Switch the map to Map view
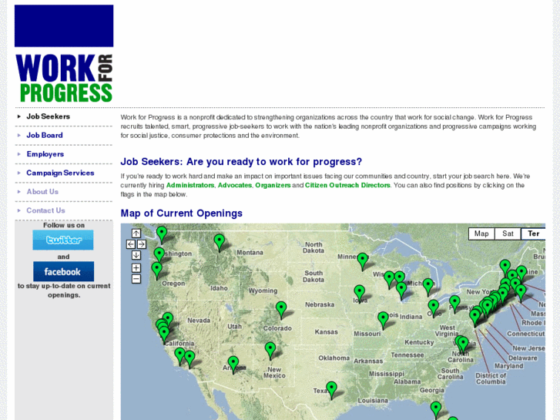The height and width of the screenshot is (420, 560). click(x=481, y=234)
